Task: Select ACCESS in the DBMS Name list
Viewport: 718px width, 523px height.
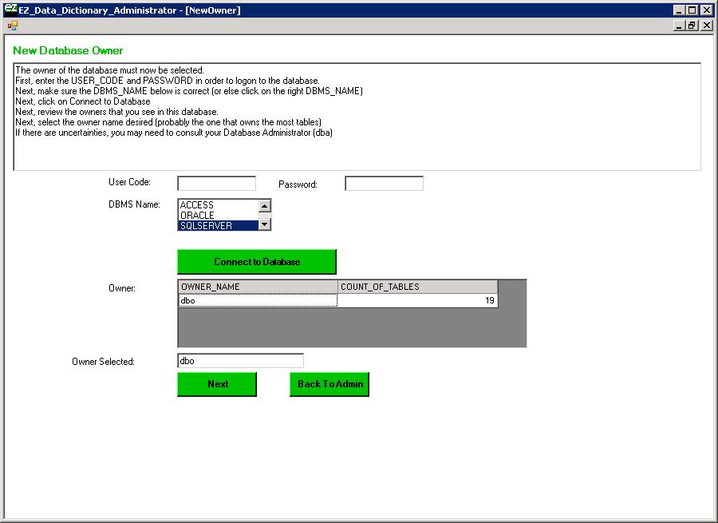Action: point(217,205)
